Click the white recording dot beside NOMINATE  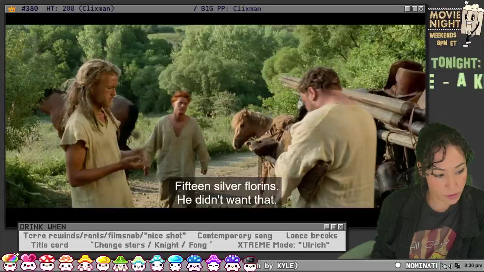[398, 265]
